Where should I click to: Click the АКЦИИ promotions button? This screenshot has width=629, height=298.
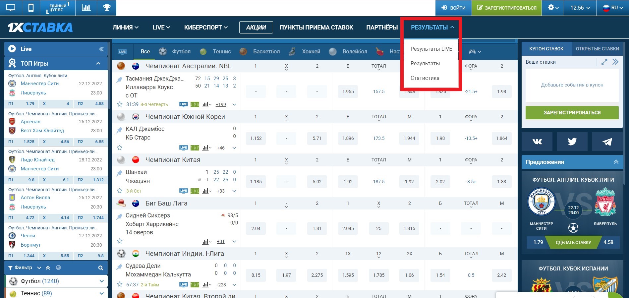click(256, 28)
